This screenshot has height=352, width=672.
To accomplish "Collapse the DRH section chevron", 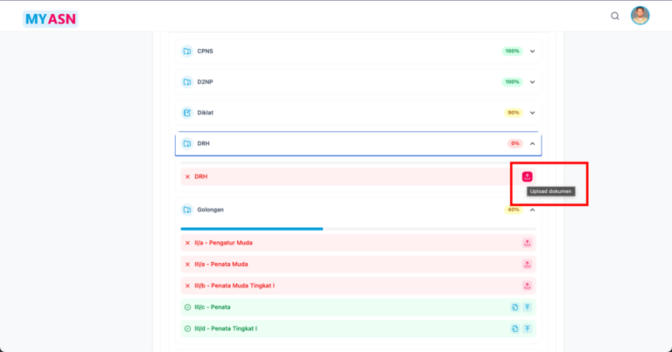I will [532, 143].
